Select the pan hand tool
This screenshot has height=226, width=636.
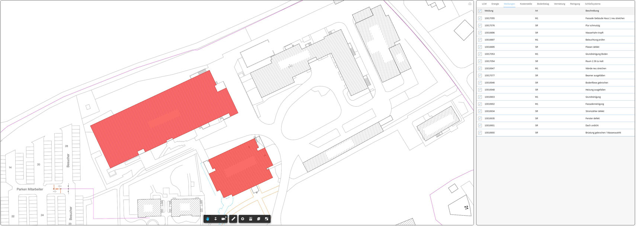(x=208, y=219)
